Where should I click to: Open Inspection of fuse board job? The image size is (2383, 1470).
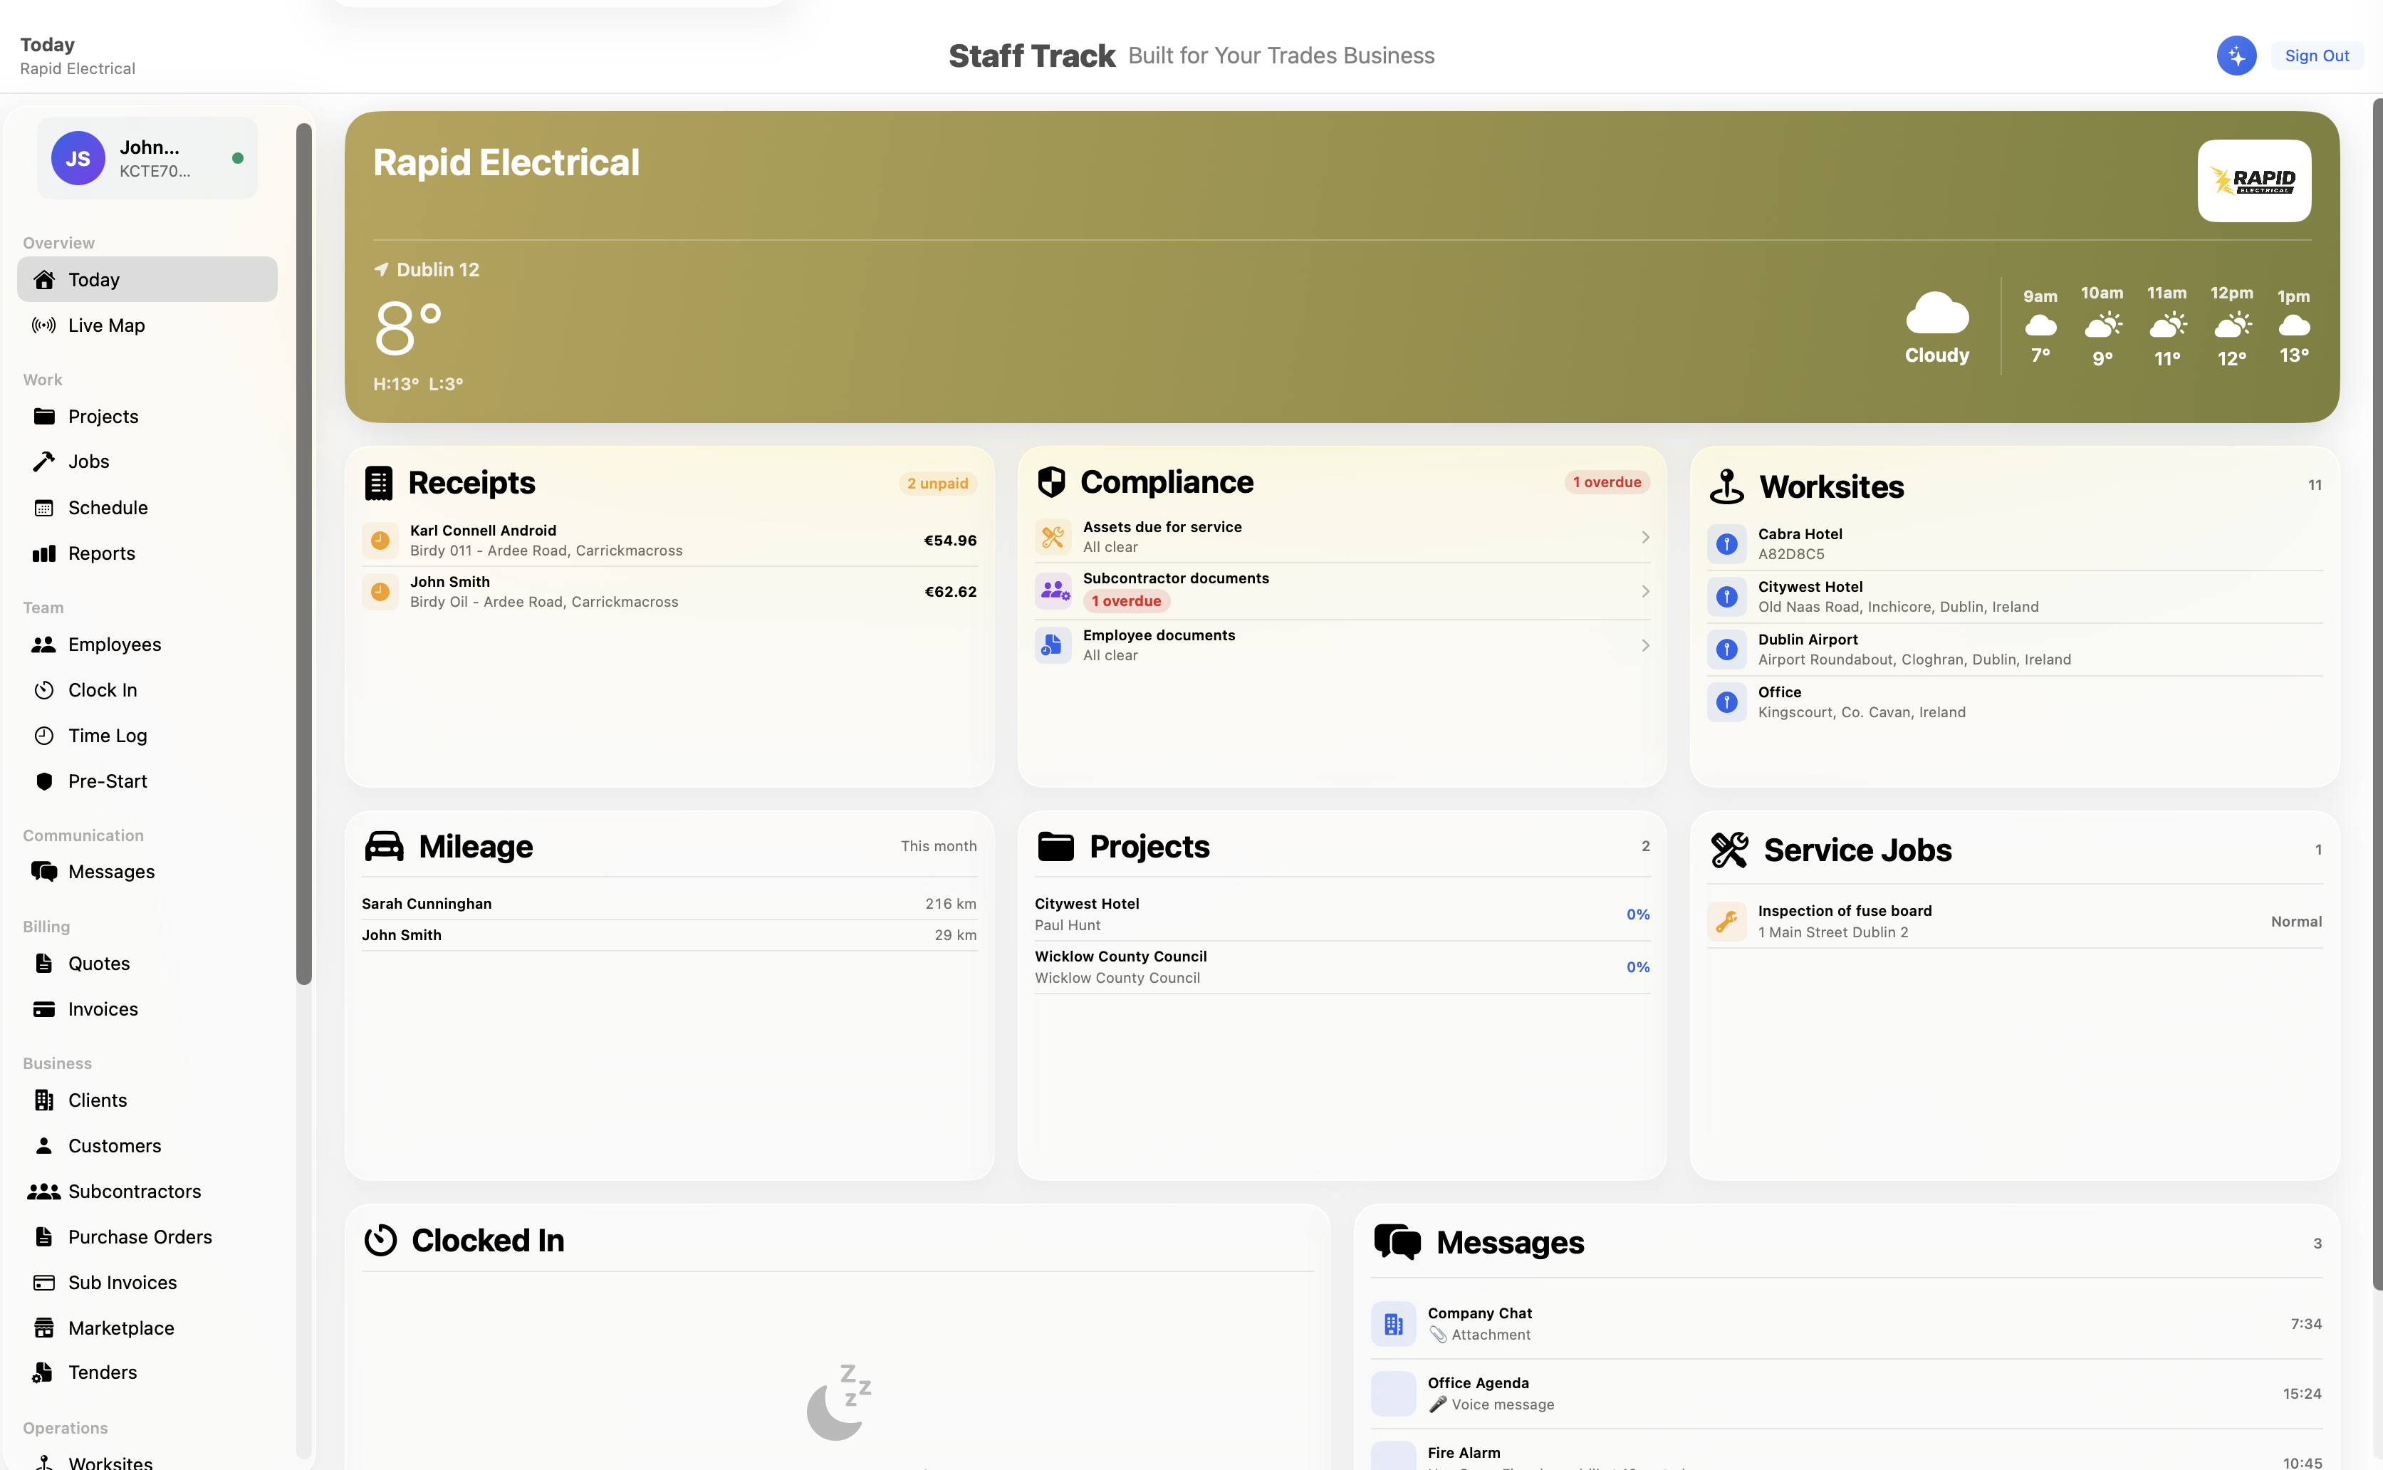coord(2015,921)
